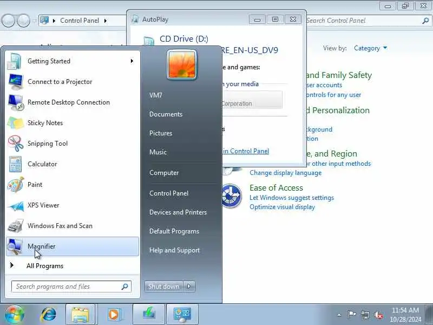Click Optimize visual display link

tap(282, 207)
